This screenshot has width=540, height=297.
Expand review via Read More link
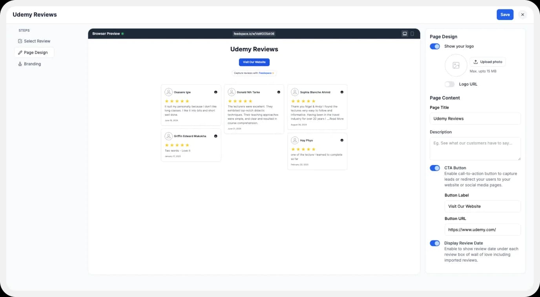336,119
